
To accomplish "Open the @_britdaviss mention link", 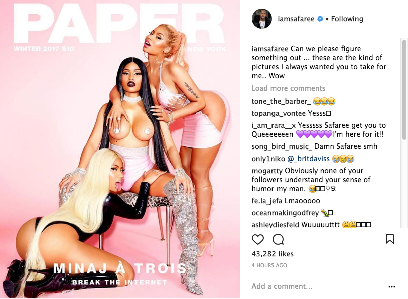I will point(308,159).
